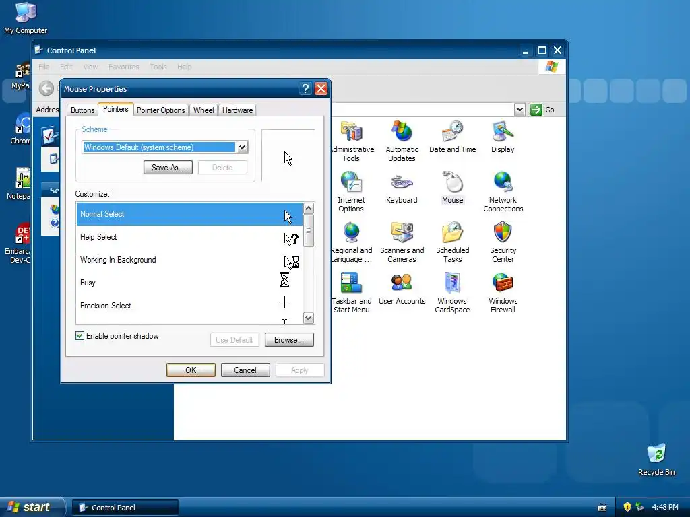The width and height of the screenshot is (690, 517).
Task: Open the Windows Firewall icon
Action: [503, 283]
